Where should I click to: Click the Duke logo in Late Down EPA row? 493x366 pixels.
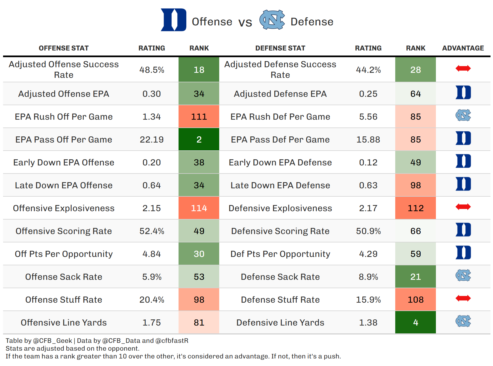[463, 184]
